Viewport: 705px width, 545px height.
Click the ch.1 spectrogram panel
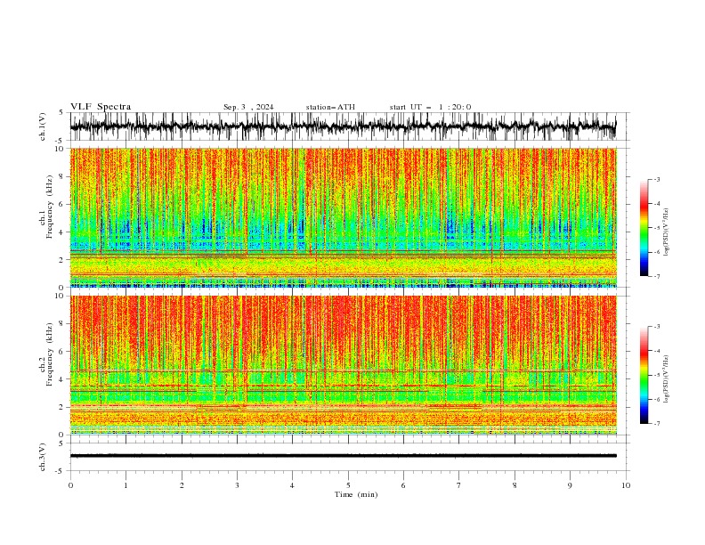click(x=344, y=217)
